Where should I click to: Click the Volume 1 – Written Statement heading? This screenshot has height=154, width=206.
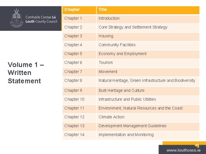(26, 73)
